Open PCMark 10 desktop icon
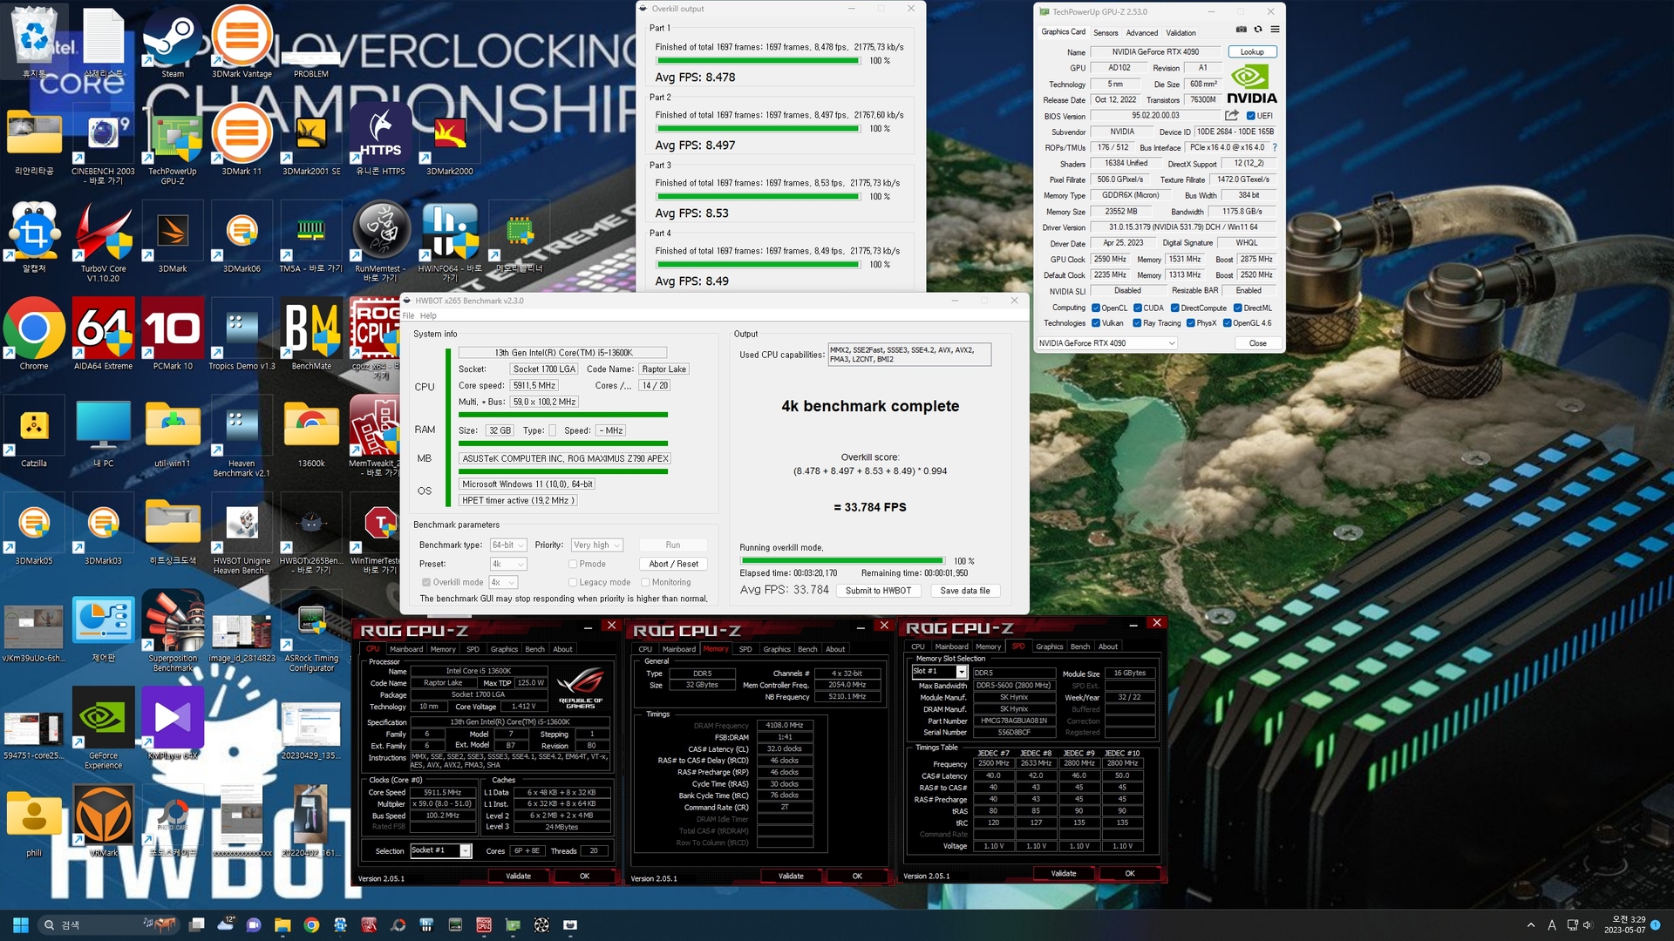The image size is (1674, 941). (173, 335)
